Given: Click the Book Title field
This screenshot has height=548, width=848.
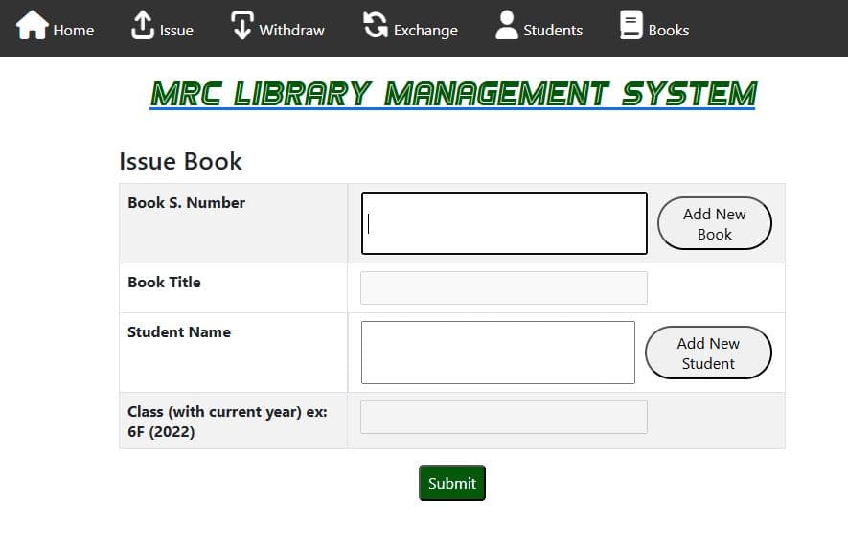Looking at the screenshot, I should tap(504, 287).
